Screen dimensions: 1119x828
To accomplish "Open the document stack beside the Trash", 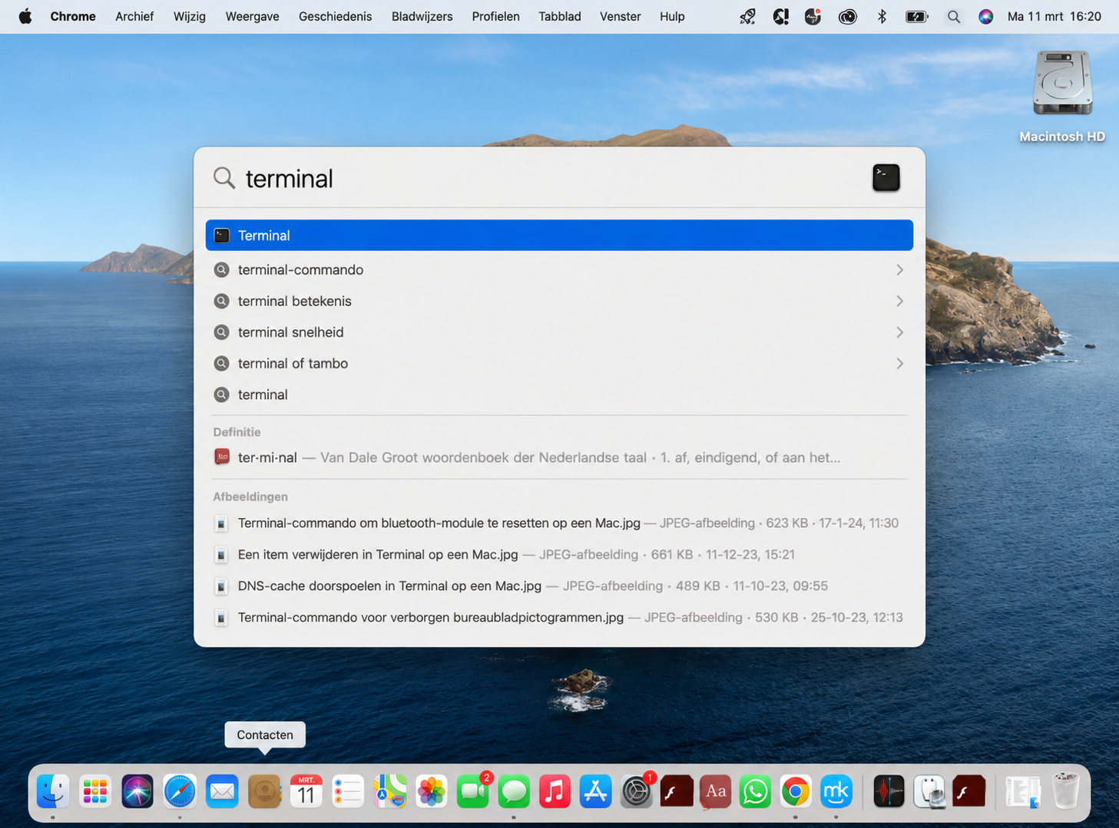I will point(1022,791).
